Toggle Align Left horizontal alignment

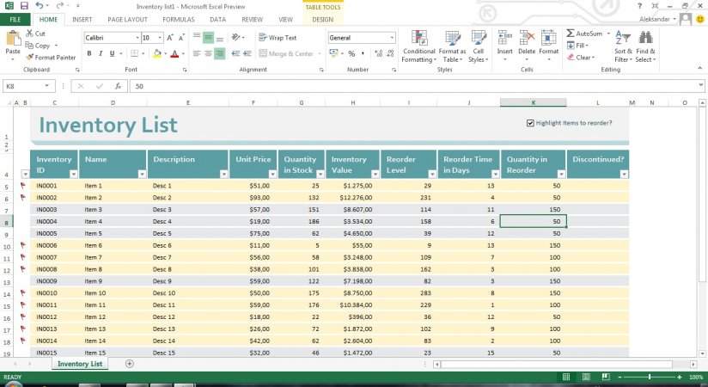tap(197, 53)
